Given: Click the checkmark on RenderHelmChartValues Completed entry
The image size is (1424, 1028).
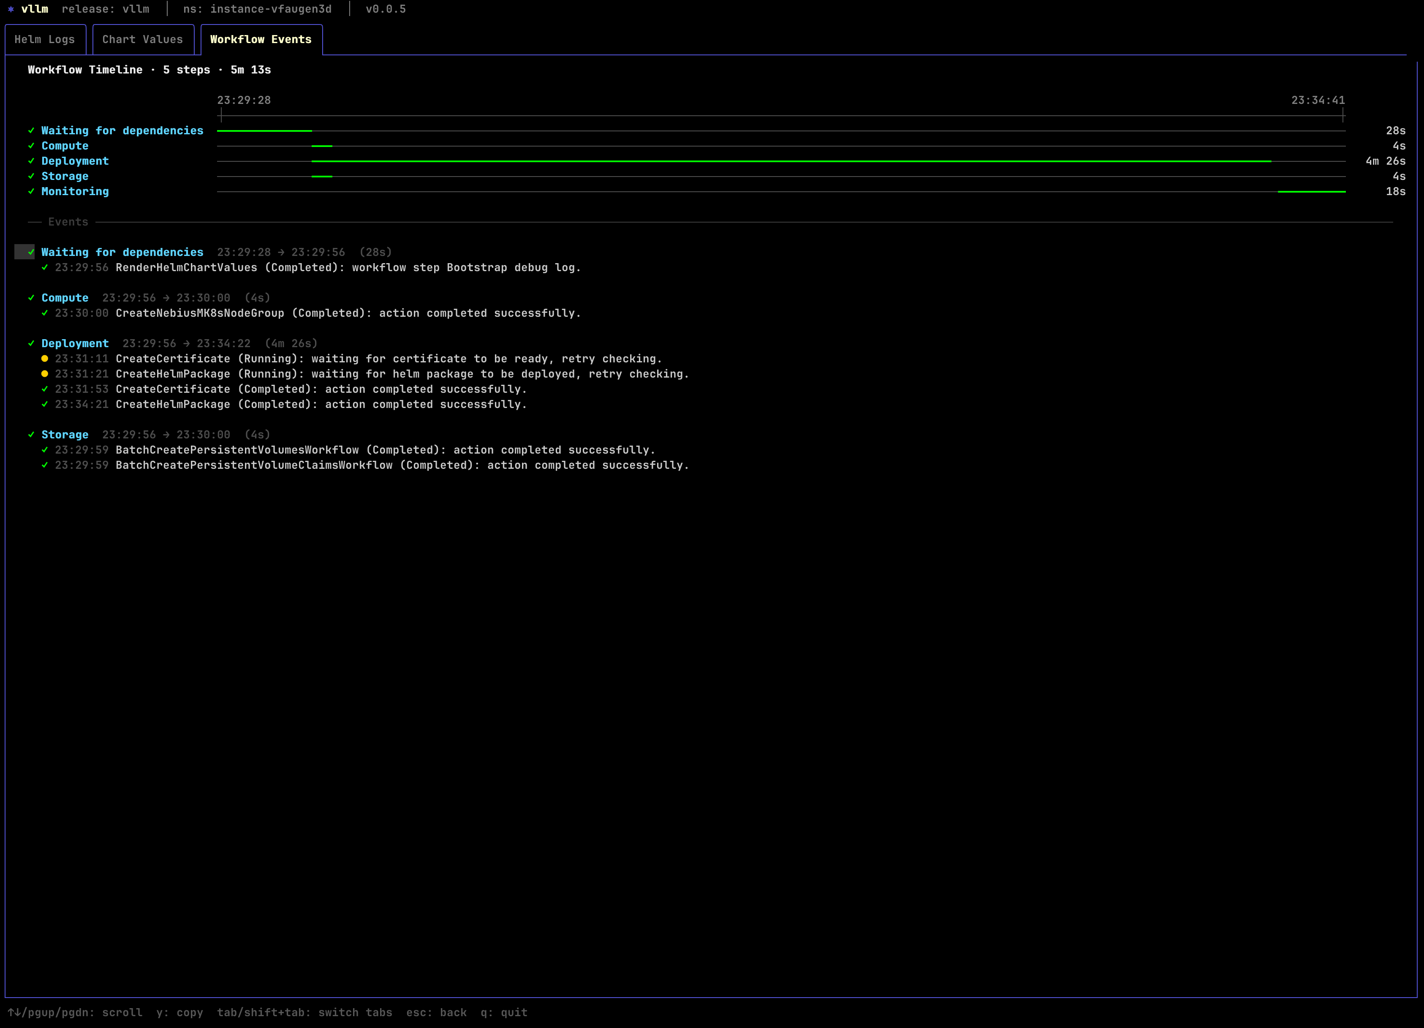Looking at the screenshot, I should [x=44, y=267].
